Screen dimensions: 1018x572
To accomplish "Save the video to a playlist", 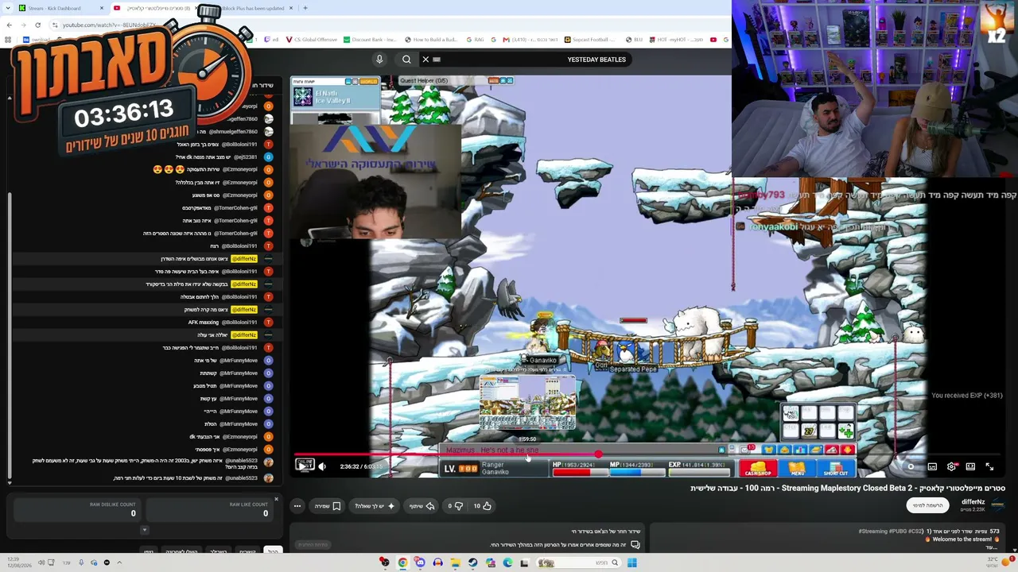I will coord(328,506).
